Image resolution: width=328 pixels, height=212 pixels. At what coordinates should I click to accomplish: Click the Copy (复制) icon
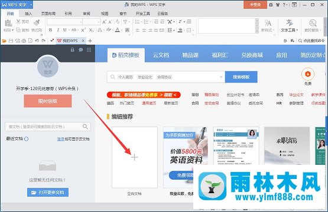pos(18,30)
